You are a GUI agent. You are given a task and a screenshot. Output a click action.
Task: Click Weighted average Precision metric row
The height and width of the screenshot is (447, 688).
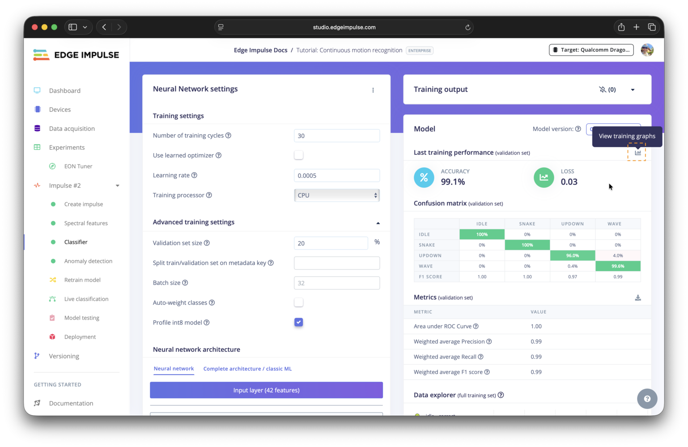pyautogui.click(x=527, y=342)
